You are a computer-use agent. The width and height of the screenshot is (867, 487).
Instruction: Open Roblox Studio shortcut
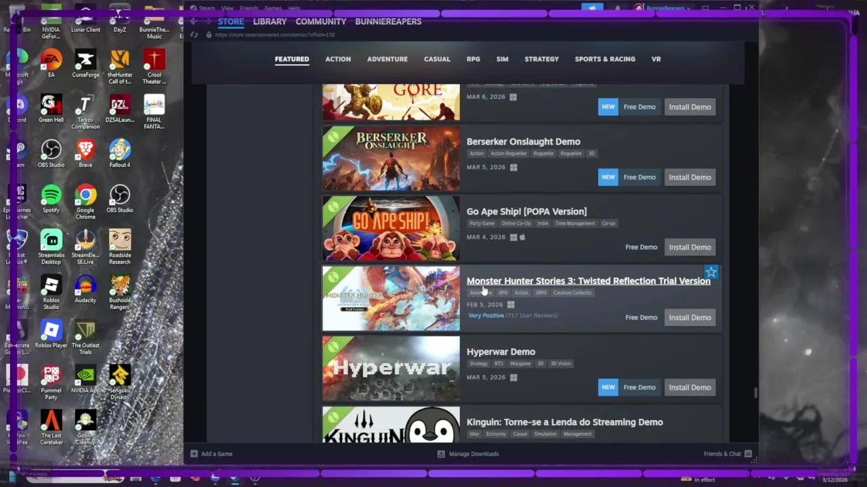[51, 292]
